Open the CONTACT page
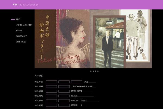The width and height of the screenshot is (163, 109). (21, 42)
